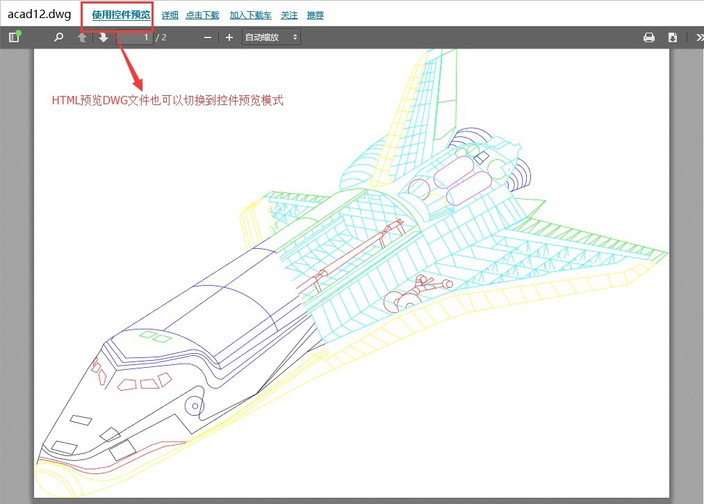Download the current document
704x504 pixels.
[672, 37]
